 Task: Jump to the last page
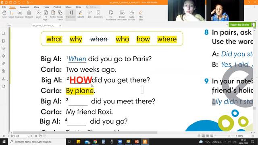[x=36, y=136]
